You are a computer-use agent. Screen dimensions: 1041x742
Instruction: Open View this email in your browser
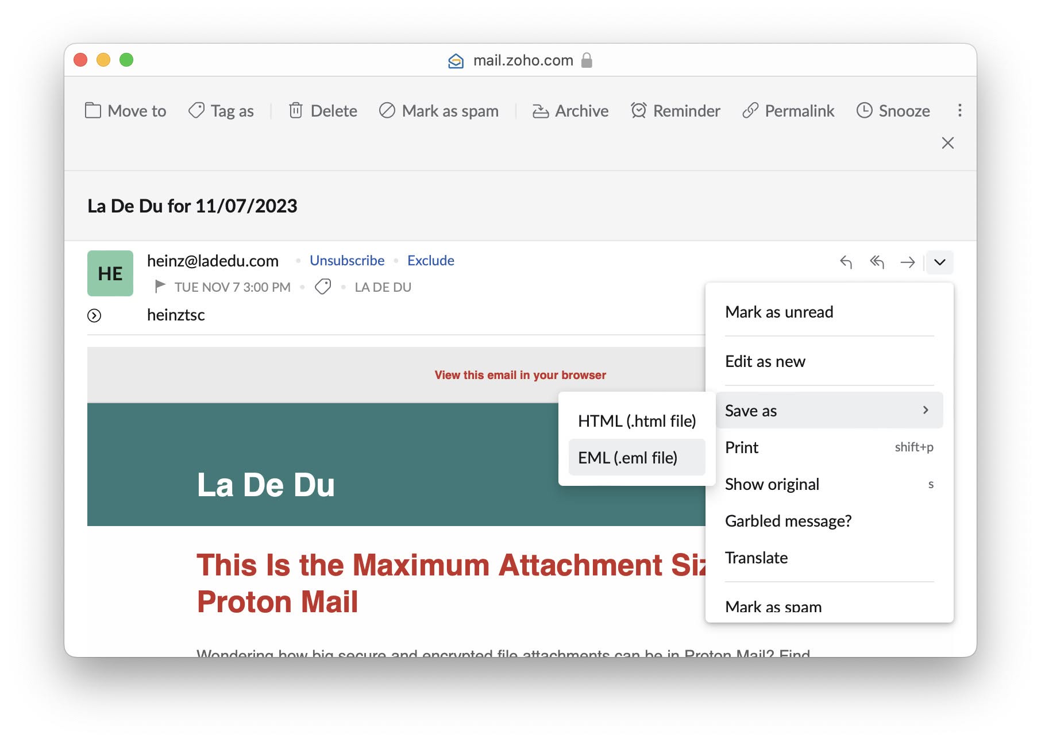520,375
